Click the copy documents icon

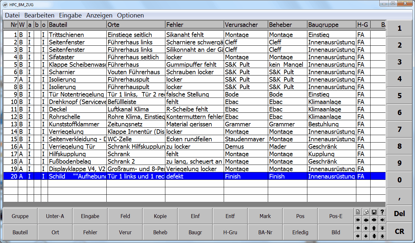[x=366, y=212]
